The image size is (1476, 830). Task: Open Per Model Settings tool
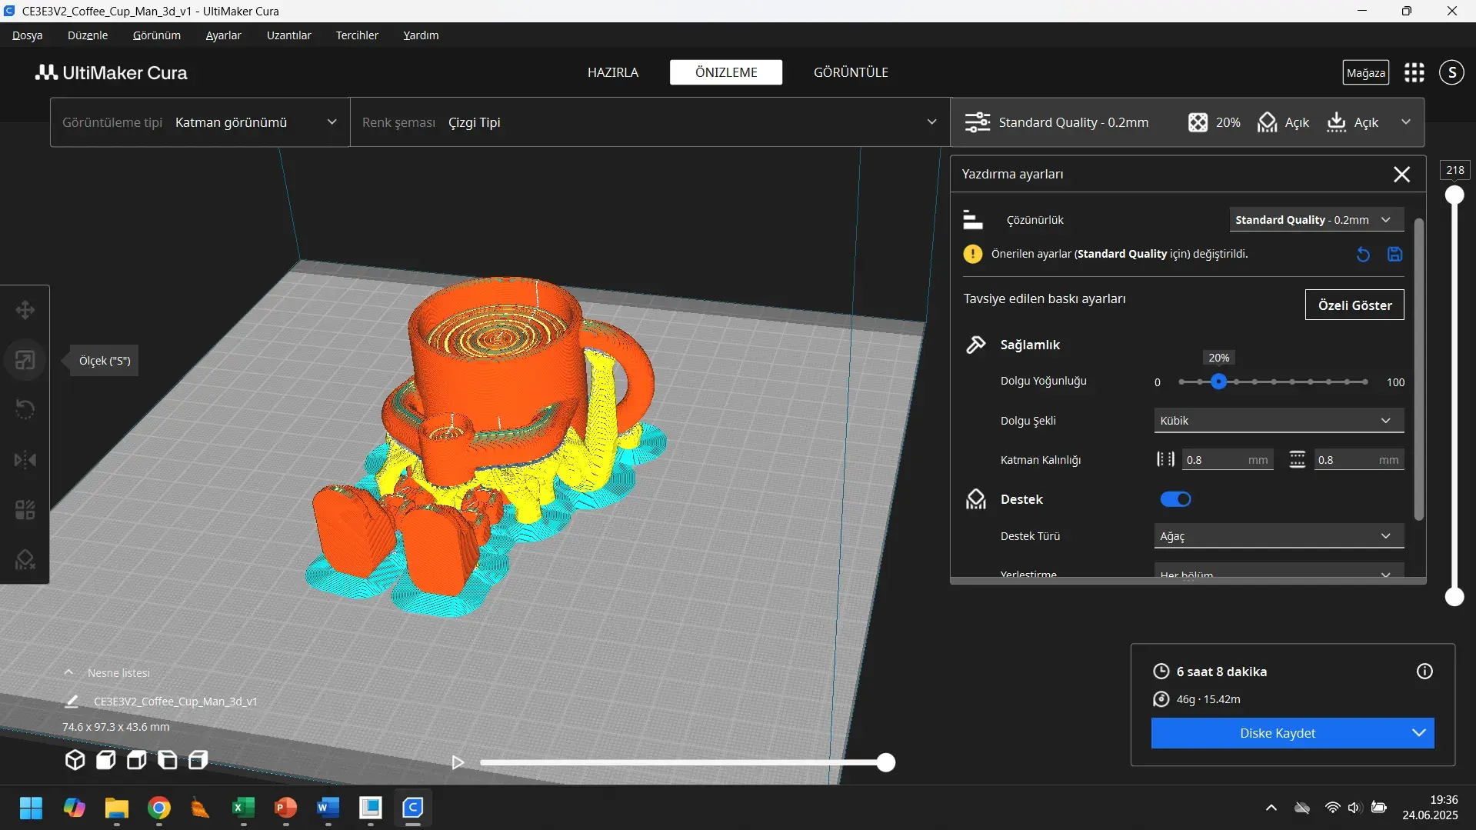[x=25, y=509]
